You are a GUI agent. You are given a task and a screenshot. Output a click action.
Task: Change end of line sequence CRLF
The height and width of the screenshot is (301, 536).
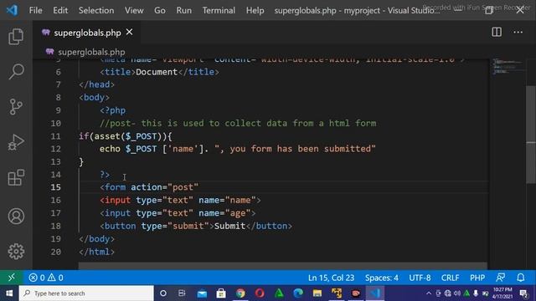click(x=450, y=278)
